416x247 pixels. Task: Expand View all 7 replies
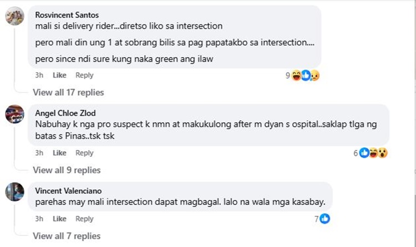[x=66, y=236]
